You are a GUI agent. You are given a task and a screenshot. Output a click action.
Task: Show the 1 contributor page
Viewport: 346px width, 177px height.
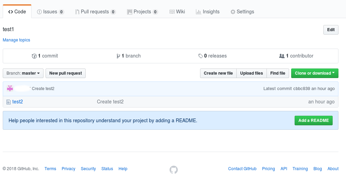click(296, 56)
